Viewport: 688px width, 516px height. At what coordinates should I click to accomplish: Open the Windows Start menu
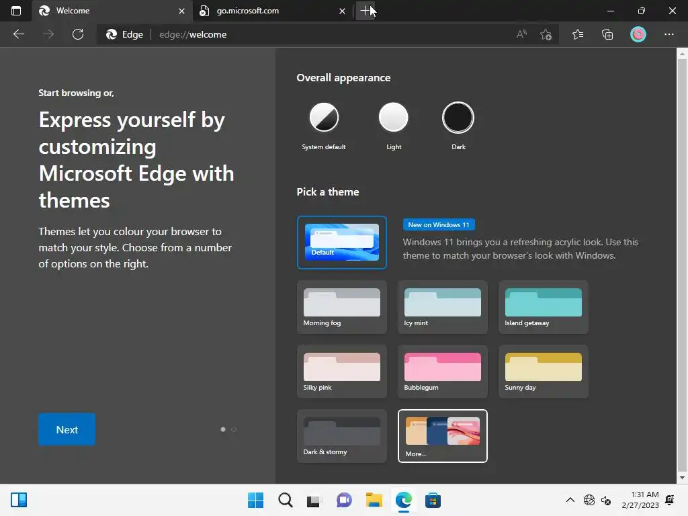click(255, 500)
